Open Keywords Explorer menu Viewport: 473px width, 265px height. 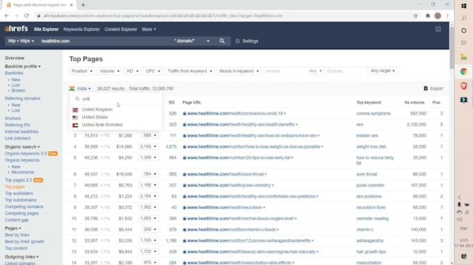(81, 29)
